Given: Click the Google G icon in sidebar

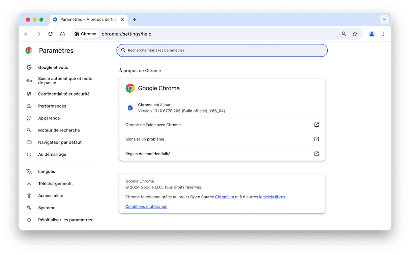Looking at the screenshot, I should tap(29, 67).
